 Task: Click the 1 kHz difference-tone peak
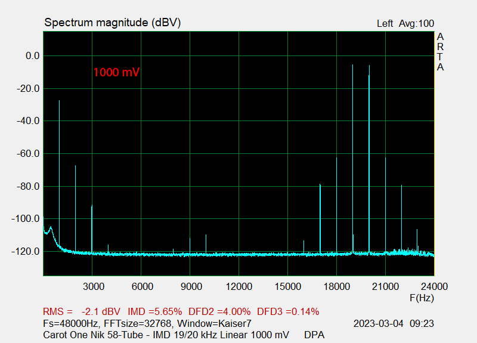click(x=59, y=174)
